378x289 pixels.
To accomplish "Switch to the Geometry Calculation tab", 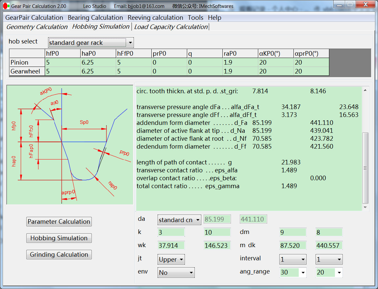I will (37, 27).
